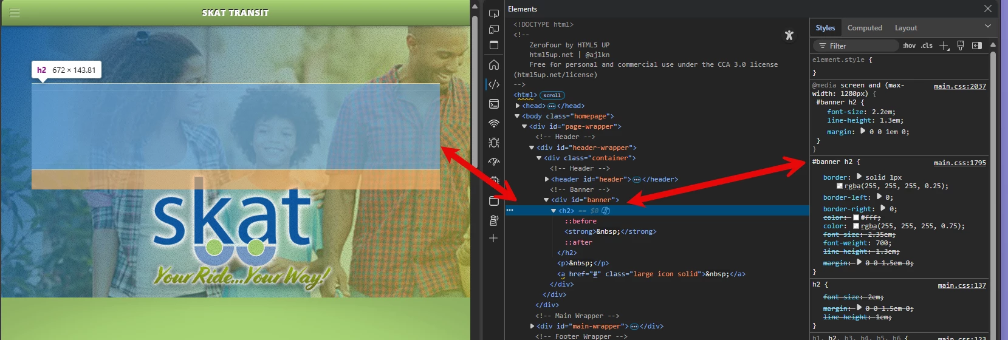Click the three-dots menu beside the h2 row

[510, 210]
